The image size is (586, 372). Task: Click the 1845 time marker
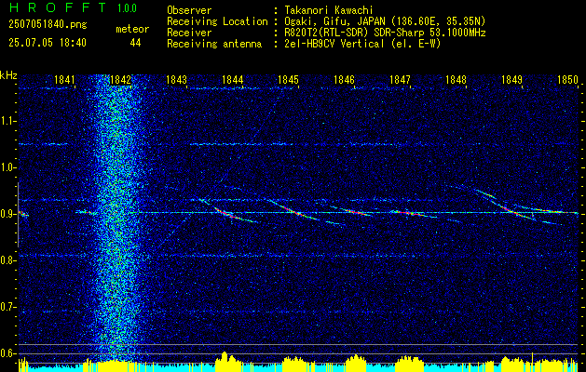289,79
